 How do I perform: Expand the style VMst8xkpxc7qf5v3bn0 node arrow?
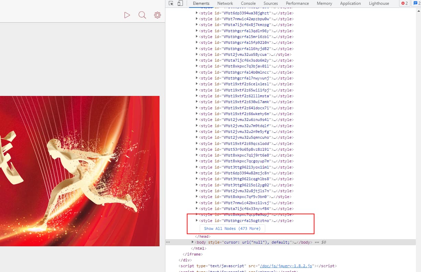tap(197, 197)
